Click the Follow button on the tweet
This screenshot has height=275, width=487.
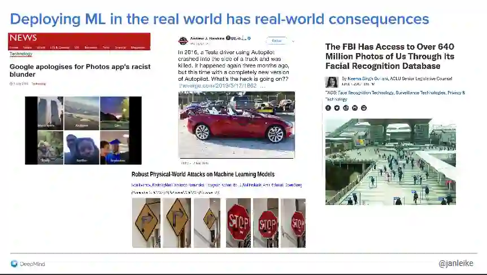(276, 41)
